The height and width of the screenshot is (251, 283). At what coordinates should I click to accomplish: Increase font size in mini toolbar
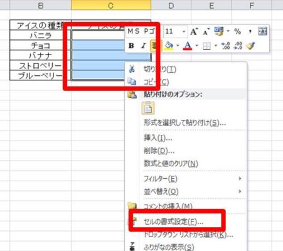pos(194,32)
